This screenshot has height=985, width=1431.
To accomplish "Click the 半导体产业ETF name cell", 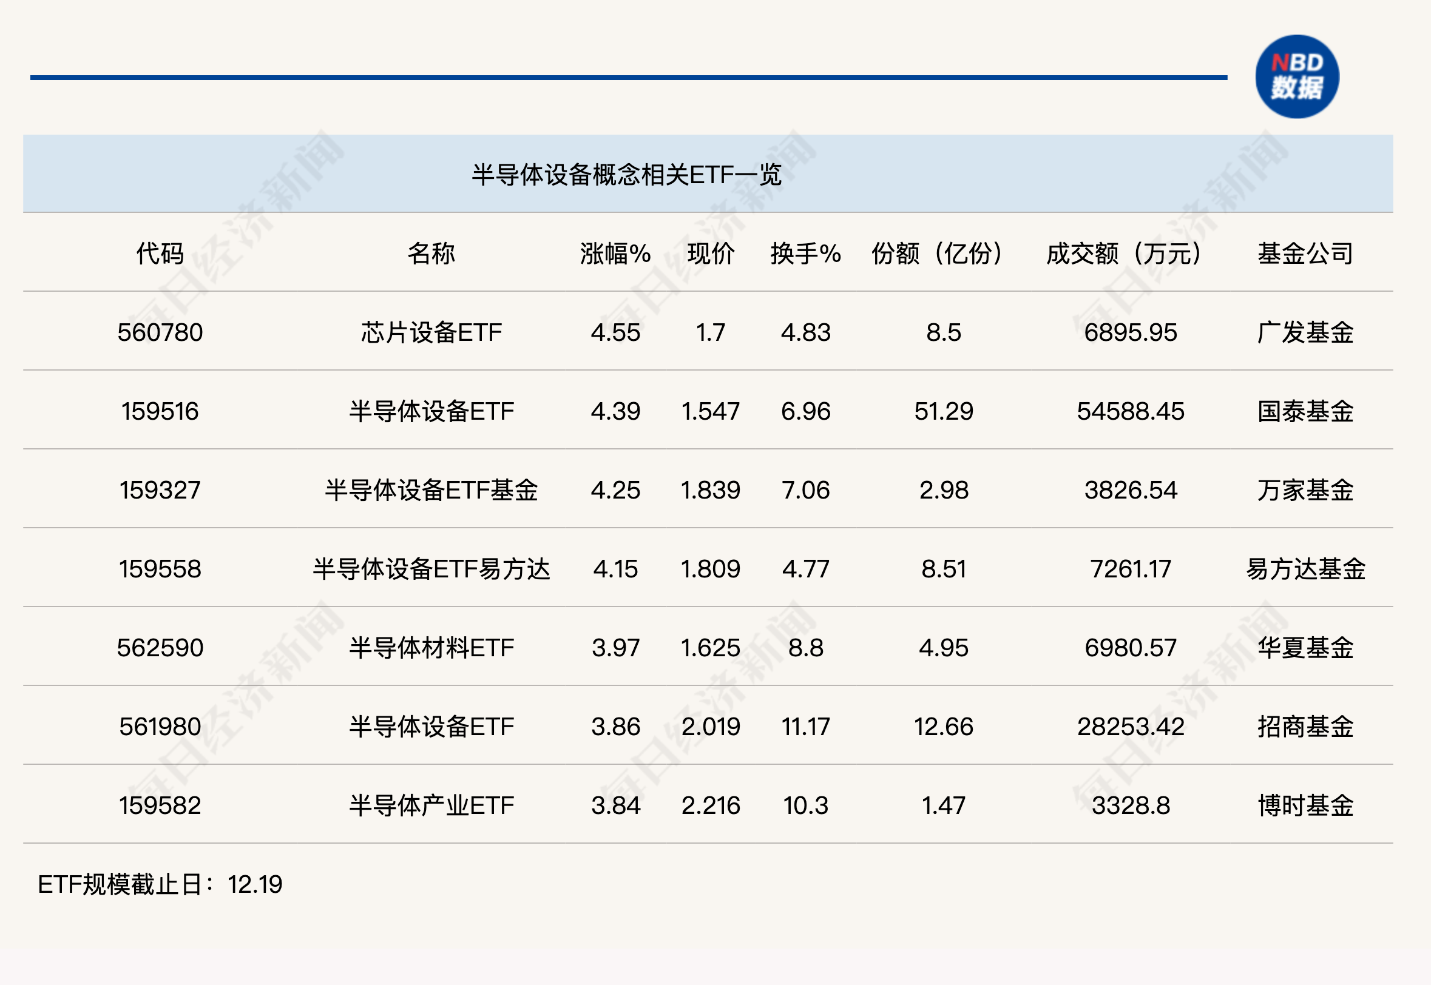I will (x=431, y=805).
